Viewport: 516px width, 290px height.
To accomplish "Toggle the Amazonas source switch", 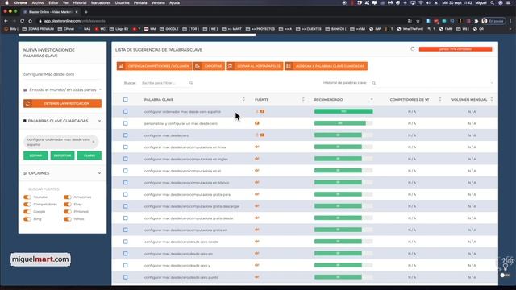I will tap(68, 197).
